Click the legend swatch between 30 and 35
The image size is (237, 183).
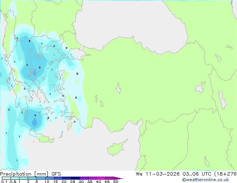[84, 178]
